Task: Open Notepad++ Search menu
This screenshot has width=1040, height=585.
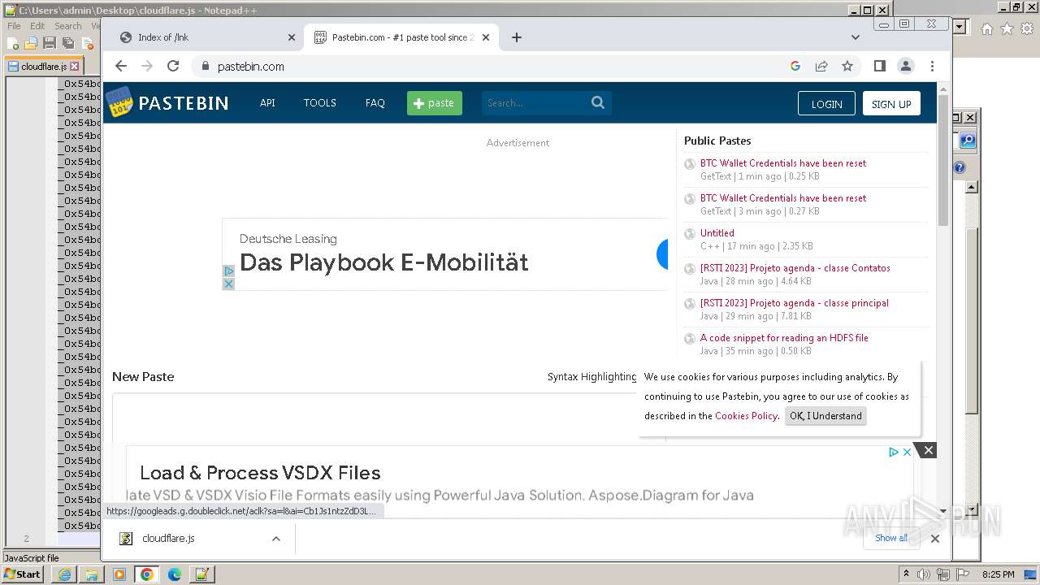Action: 68,26
